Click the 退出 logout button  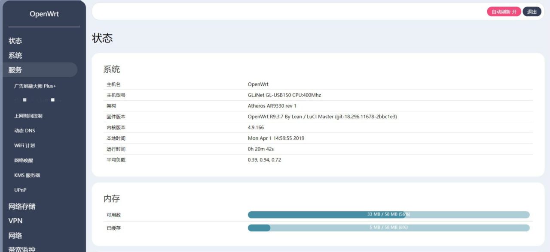(532, 12)
